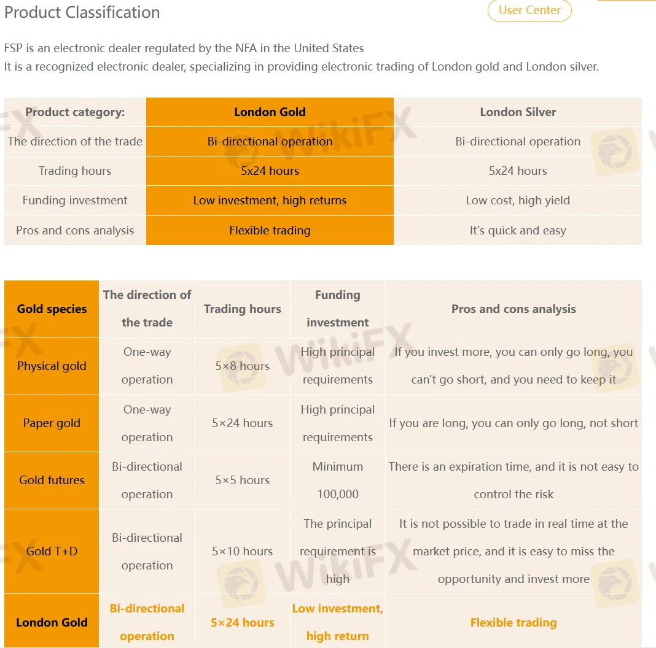Select the Paper gold row label
The width and height of the screenshot is (656, 648).
[52, 423]
